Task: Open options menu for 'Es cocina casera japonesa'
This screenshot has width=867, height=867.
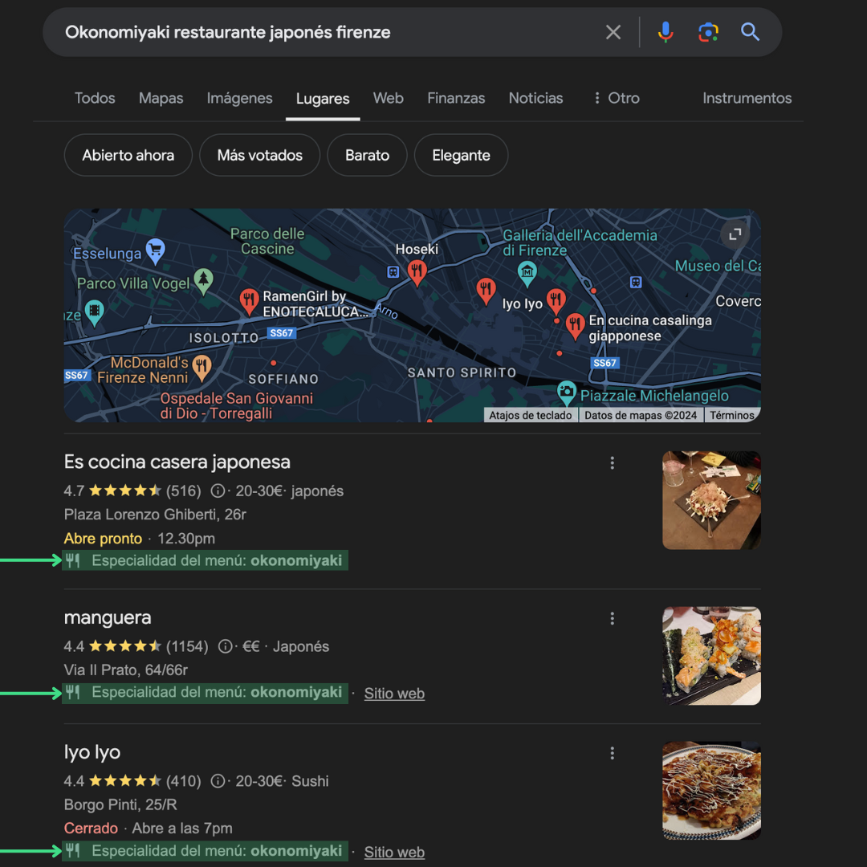Action: coord(612,463)
